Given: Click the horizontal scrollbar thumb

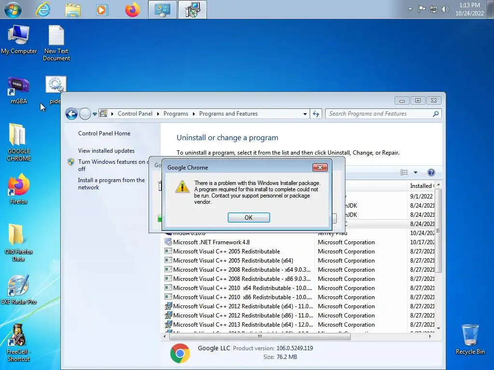Looking at the screenshot, I should [260, 336].
